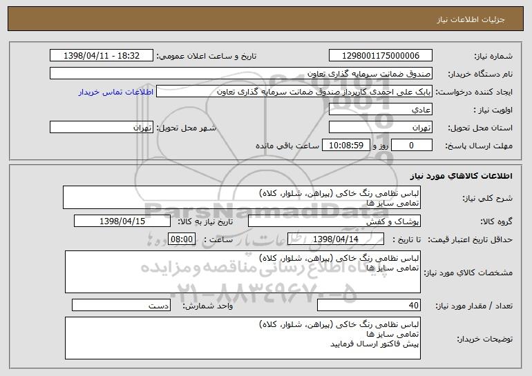Select the public announcement date field 1398/04/11 - 18:32

point(102,56)
